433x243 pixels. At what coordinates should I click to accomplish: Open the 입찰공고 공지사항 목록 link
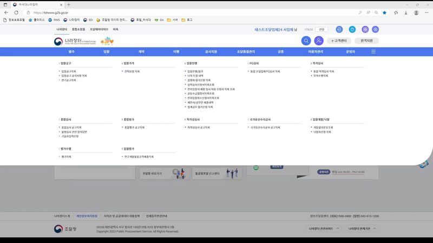click(74, 76)
